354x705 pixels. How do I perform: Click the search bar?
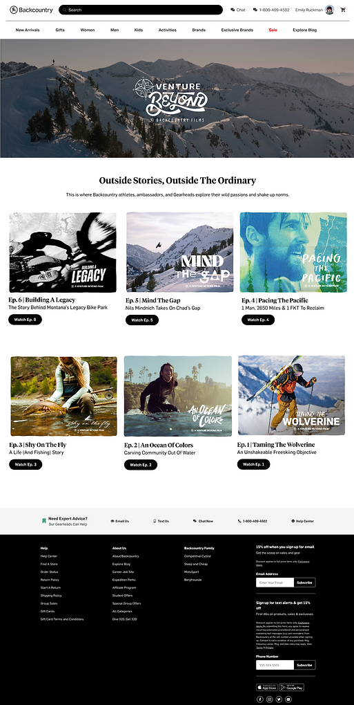[141, 10]
